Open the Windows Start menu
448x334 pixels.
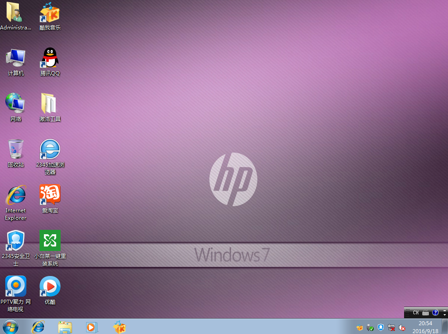coord(11,327)
